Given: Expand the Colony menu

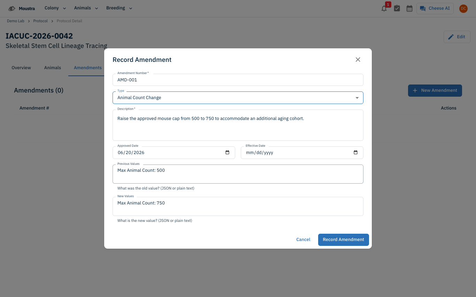Looking at the screenshot, I should click(x=55, y=8).
